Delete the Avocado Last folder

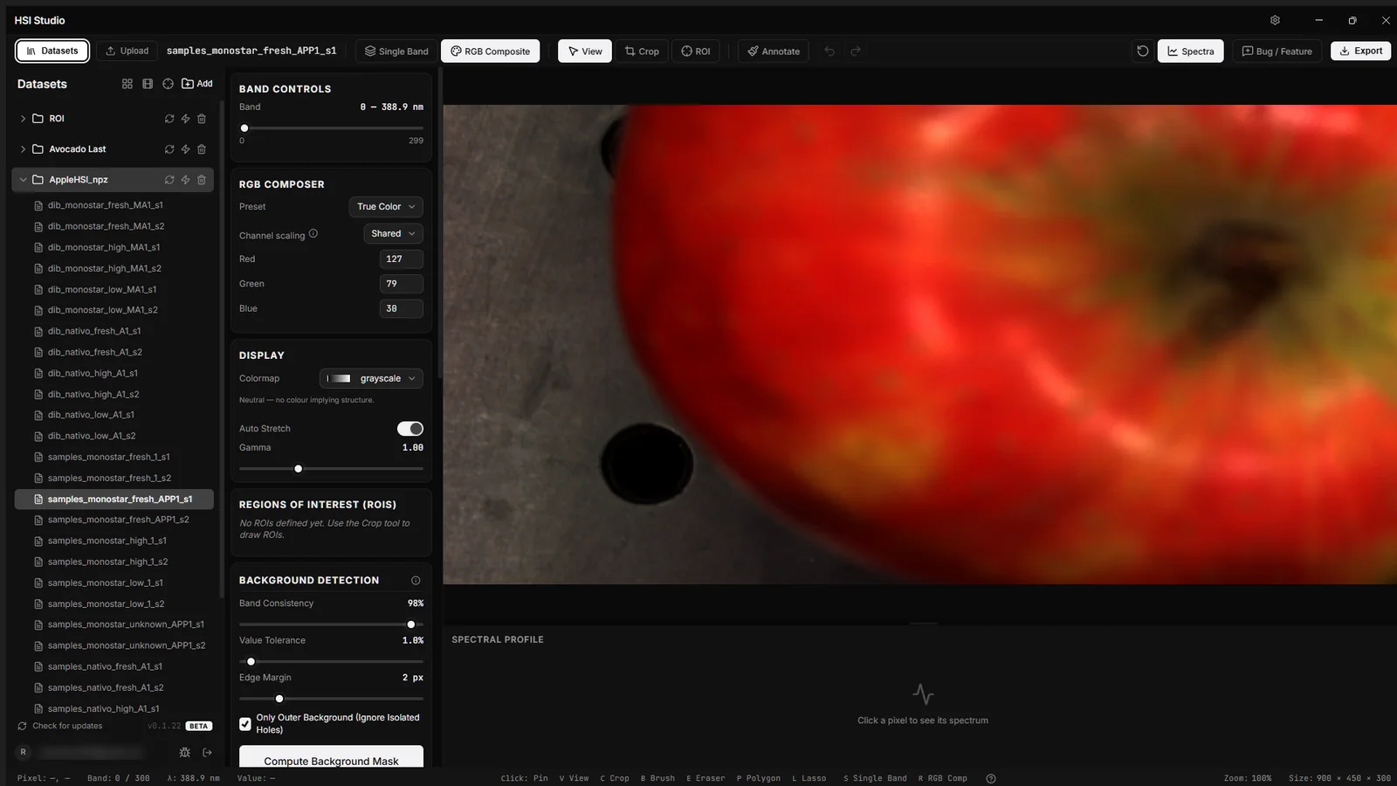[x=202, y=149]
